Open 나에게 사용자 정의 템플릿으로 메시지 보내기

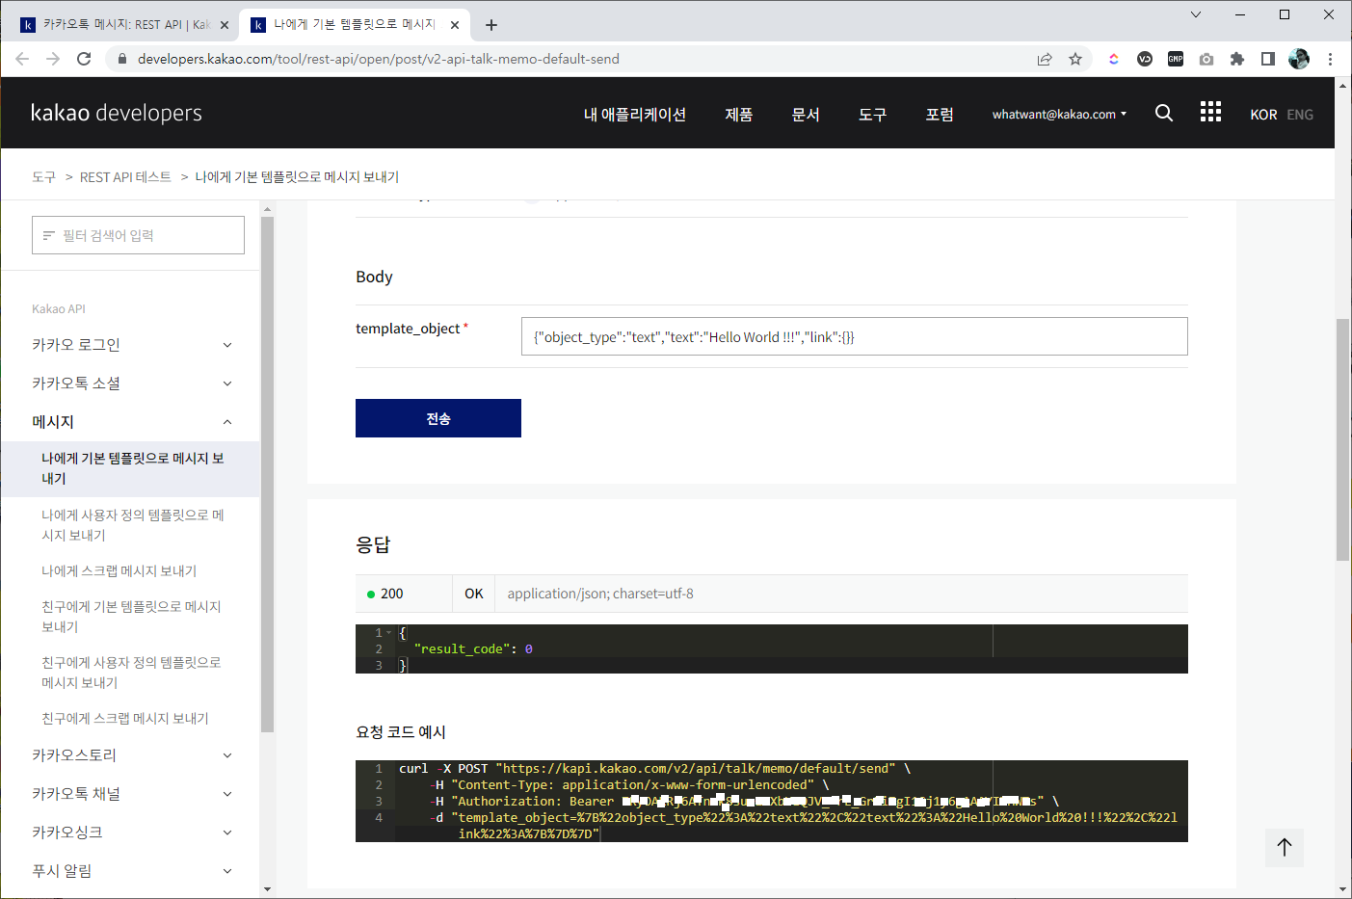[x=133, y=525]
